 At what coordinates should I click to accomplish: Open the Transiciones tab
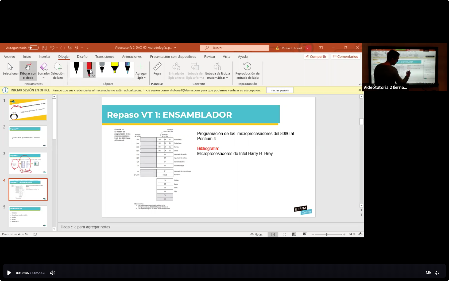[105, 56]
